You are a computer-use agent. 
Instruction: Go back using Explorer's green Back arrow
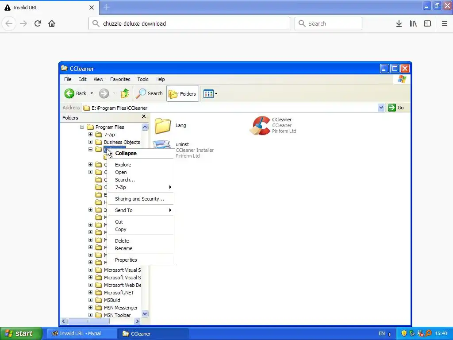tap(69, 93)
